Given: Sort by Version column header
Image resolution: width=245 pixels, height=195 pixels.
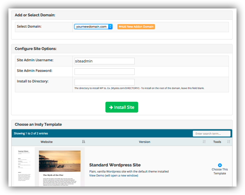Looking at the screenshot, I should pyautogui.click(x=145, y=142).
